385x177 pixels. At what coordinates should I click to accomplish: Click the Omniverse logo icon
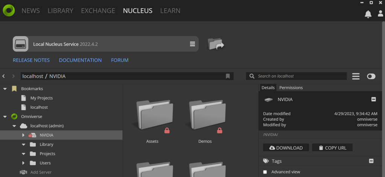[x=9, y=11]
